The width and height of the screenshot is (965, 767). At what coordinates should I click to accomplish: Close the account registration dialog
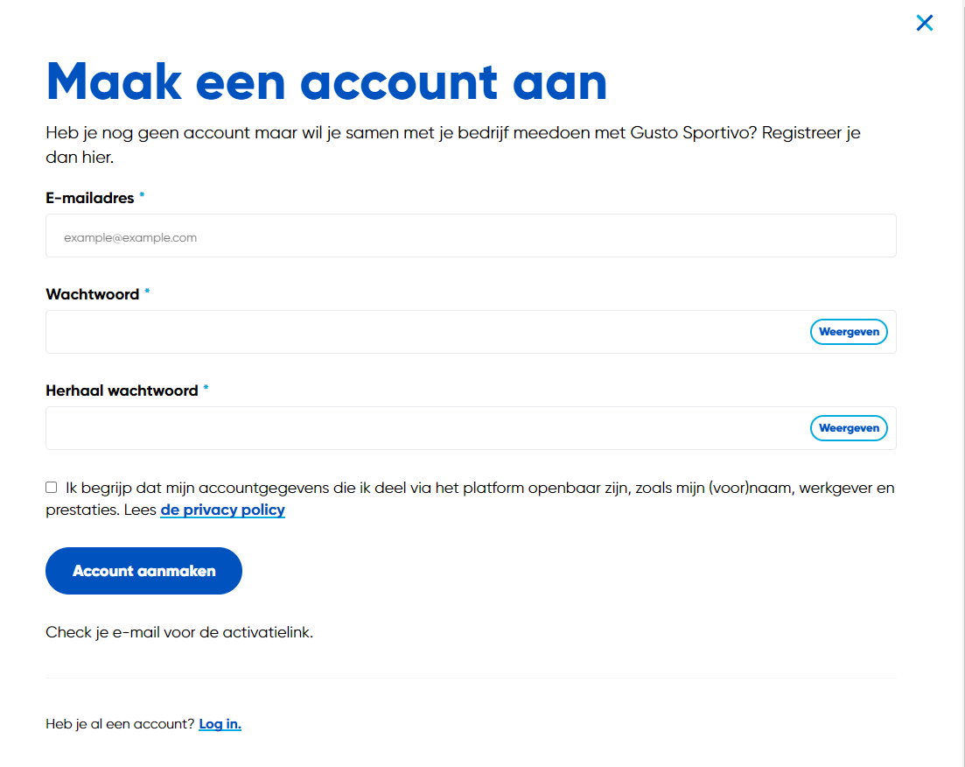point(925,23)
